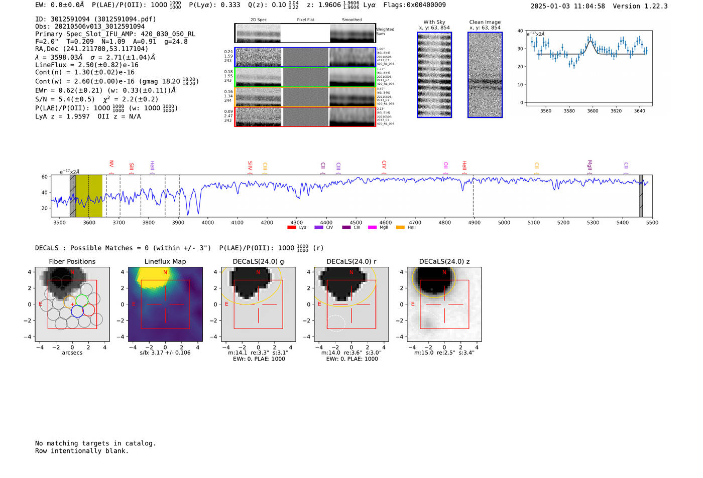Select the DECaLS r-band image
The image size is (703, 478).
coord(351,304)
